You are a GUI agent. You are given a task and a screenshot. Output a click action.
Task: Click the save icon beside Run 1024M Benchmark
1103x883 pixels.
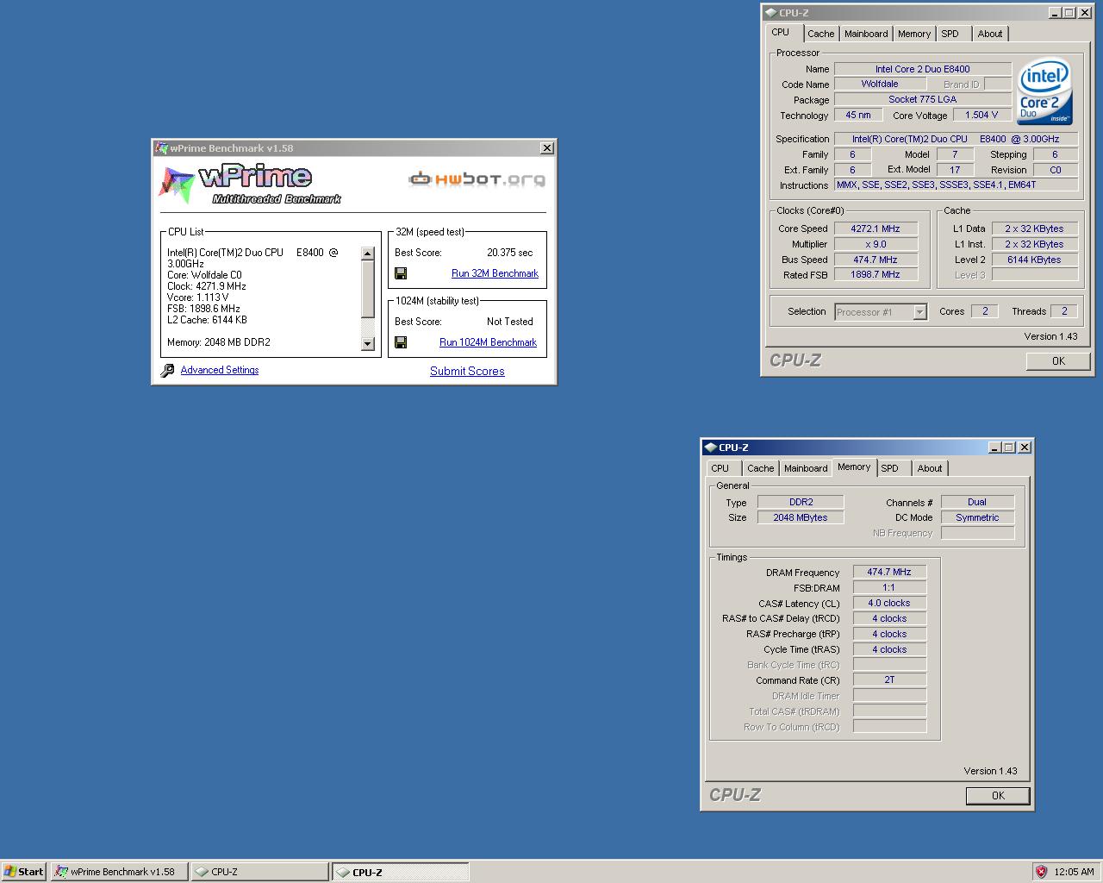coord(401,342)
